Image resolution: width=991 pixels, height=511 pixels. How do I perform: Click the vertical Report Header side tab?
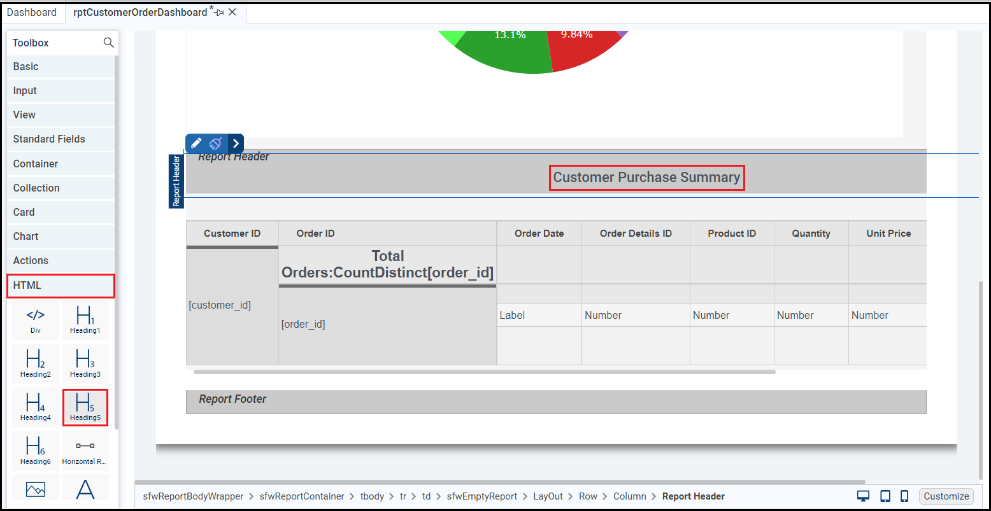176,181
